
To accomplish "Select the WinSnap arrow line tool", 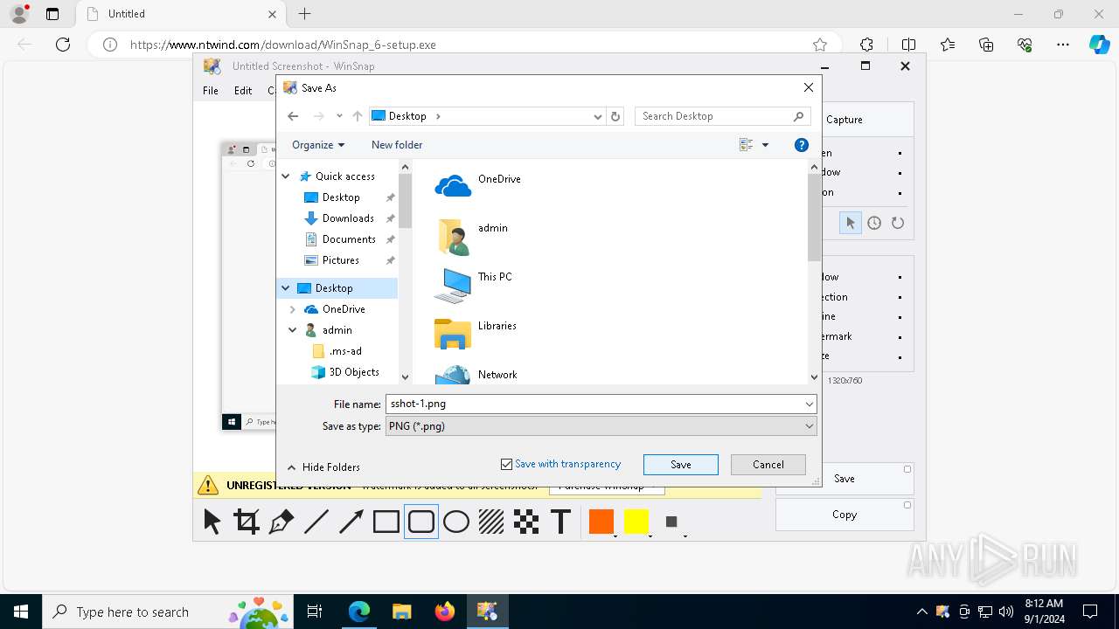I will (351, 522).
